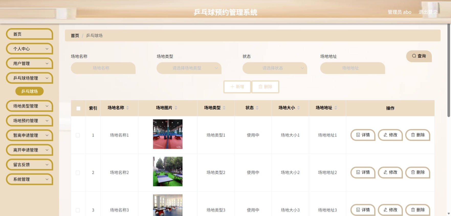Open the 请选择状态 dropdown

point(275,68)
